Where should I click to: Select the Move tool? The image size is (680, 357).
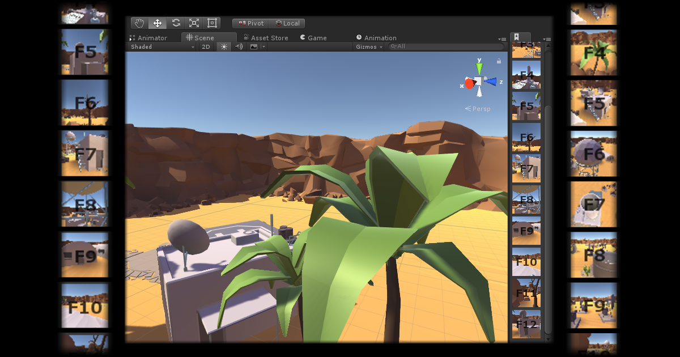157,23
